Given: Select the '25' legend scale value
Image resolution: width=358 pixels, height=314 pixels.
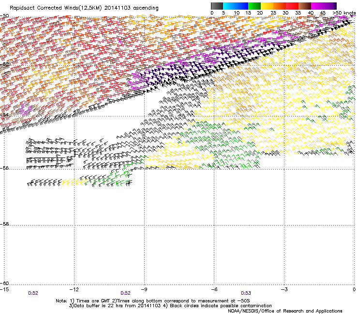Looking at the screenshot, I should click(x=273, y=13).
